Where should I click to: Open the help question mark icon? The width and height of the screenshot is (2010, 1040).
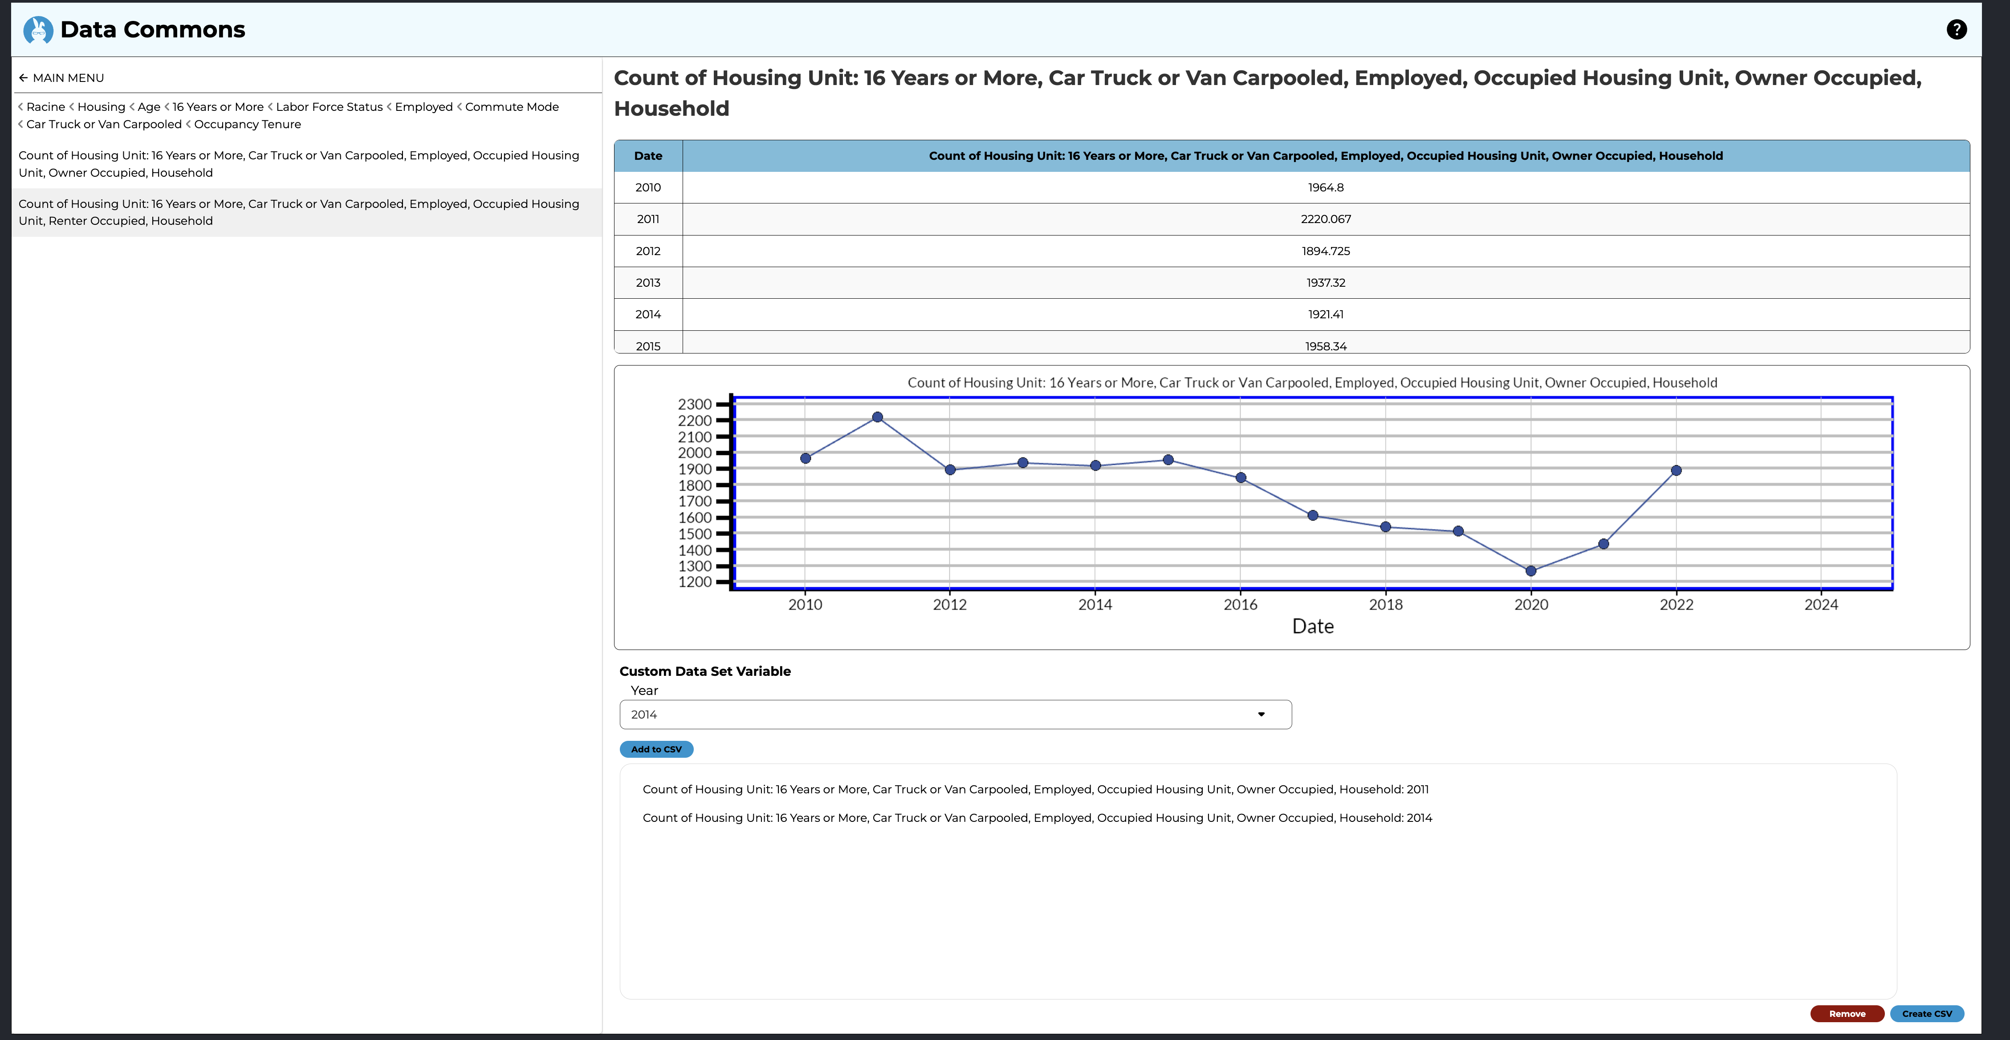pyautogui.click(x=1956, y=30)
